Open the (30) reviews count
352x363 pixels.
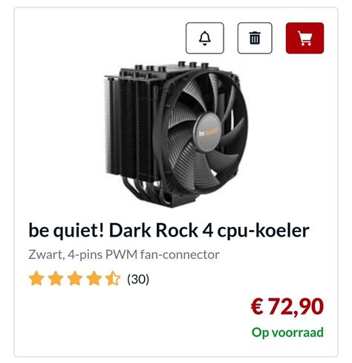pos(138,279)
